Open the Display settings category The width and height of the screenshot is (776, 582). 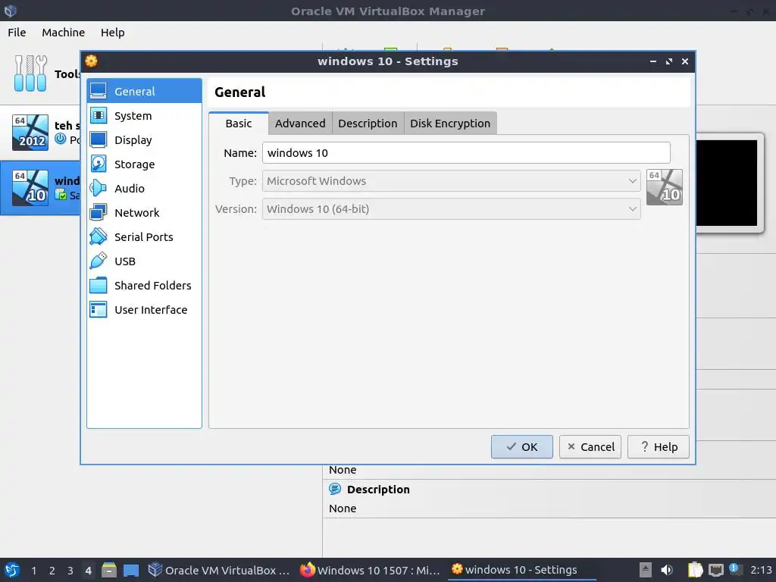pyautogui.click(x=144, y=139)
